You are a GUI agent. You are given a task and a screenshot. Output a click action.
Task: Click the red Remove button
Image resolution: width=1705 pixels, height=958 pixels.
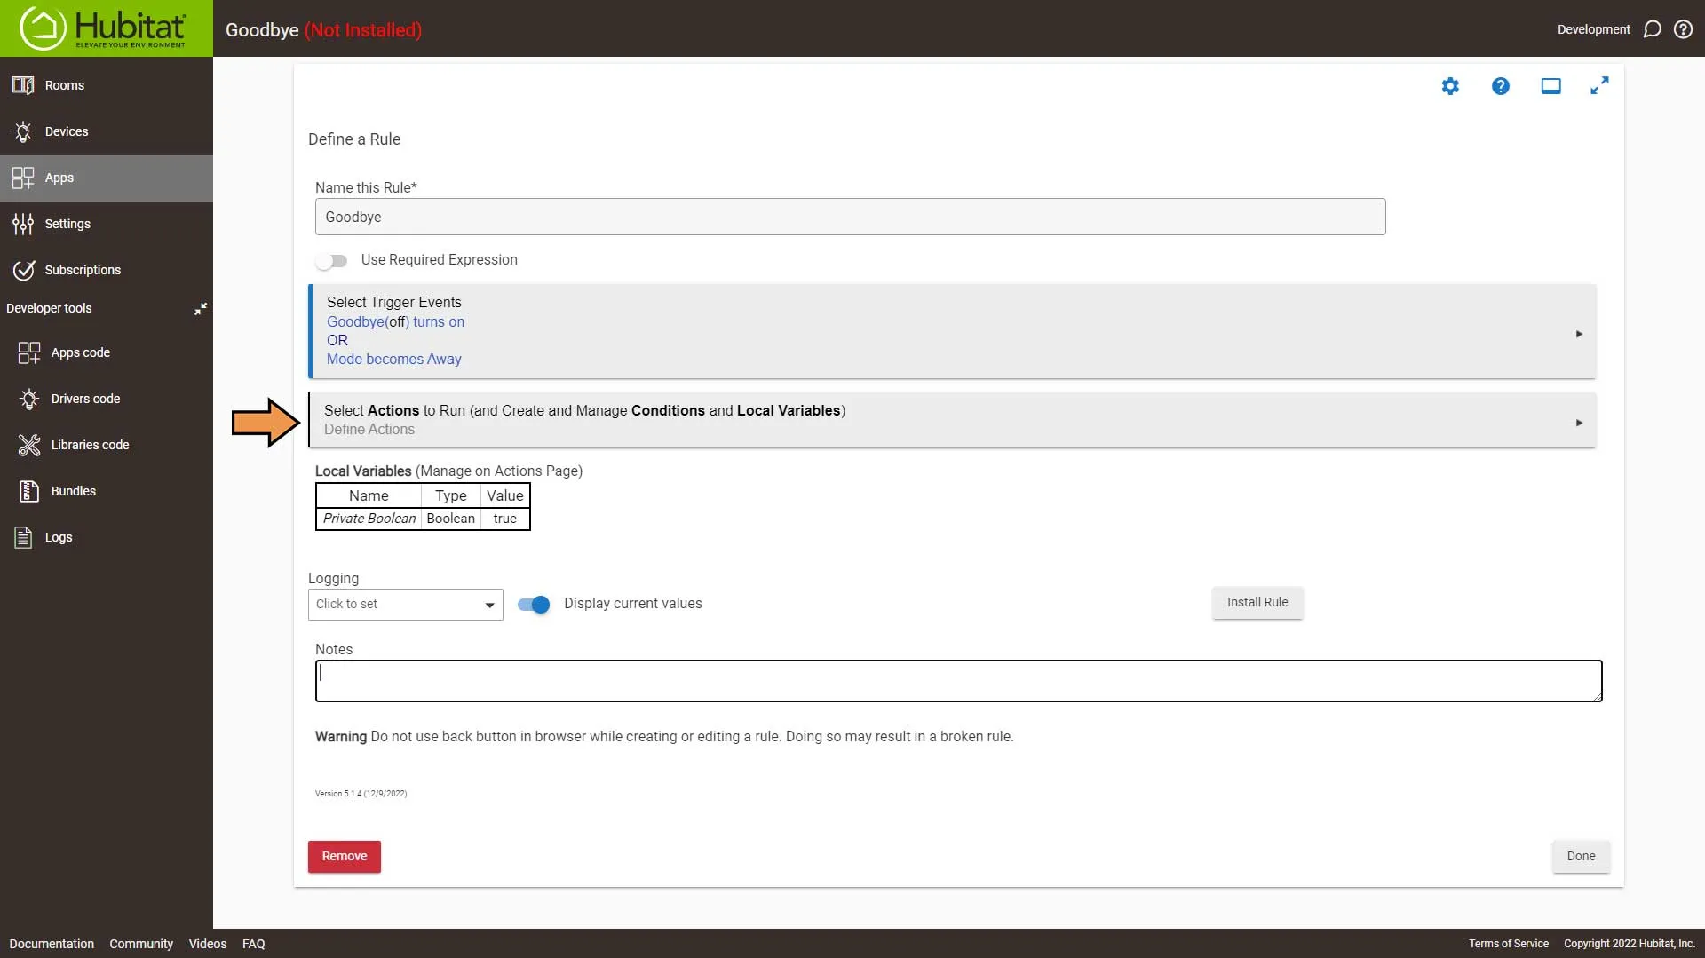click(x=345, y=857)
